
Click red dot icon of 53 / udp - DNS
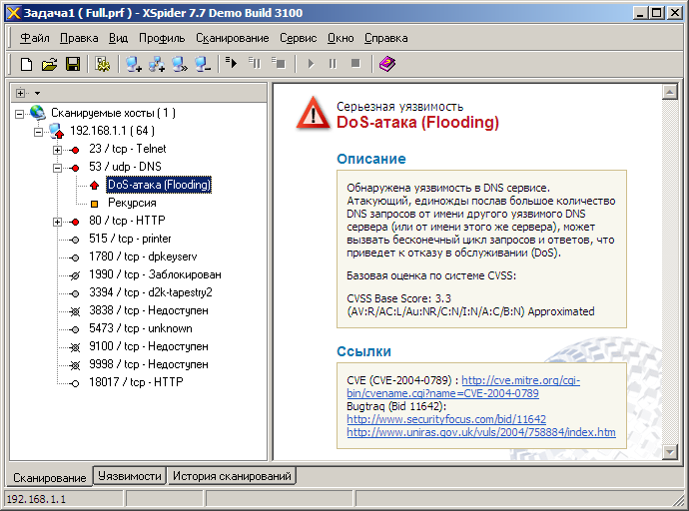coord(75,168)
